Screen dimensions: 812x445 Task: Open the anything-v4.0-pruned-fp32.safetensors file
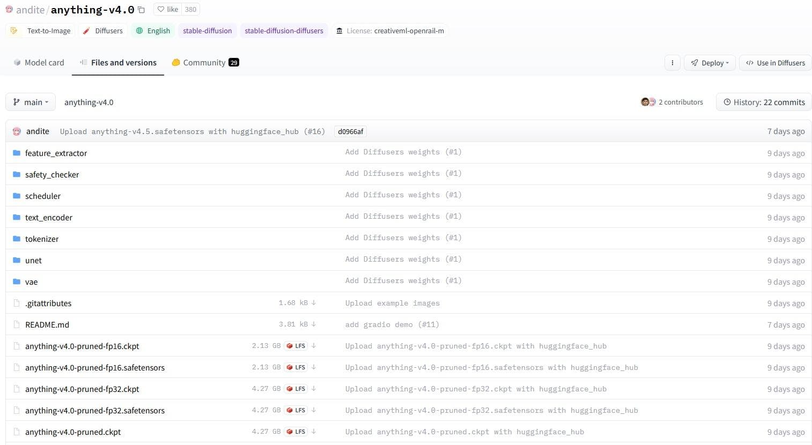click(95, 411)
